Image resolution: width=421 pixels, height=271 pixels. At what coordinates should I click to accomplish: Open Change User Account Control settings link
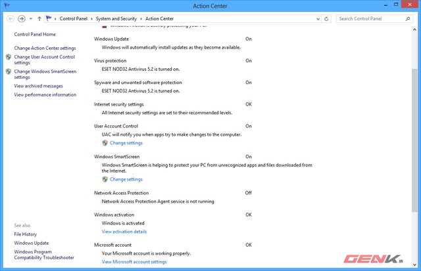tap(45, 60)
